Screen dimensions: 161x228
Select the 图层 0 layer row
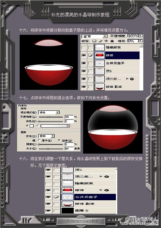81,211
